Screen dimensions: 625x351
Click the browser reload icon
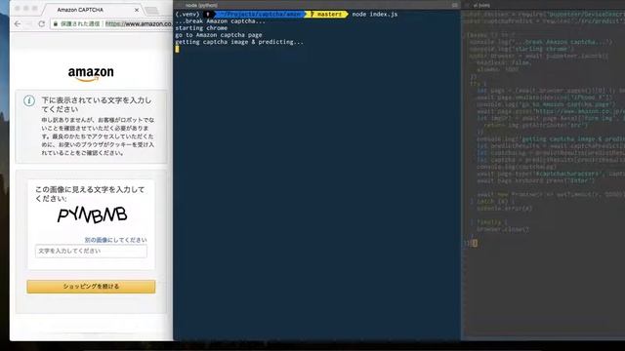[x=41, y=23]
